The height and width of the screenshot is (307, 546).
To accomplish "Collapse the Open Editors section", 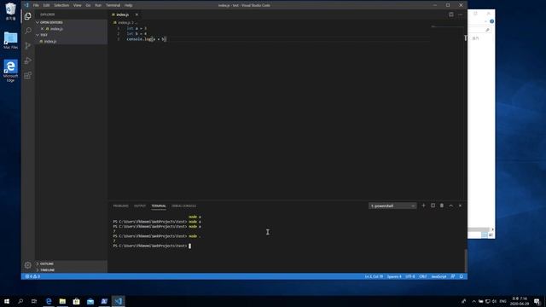I will pos(72,22).
